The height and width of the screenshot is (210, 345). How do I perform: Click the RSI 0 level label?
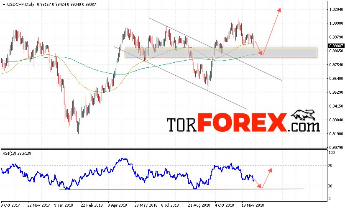click(330, 199)
